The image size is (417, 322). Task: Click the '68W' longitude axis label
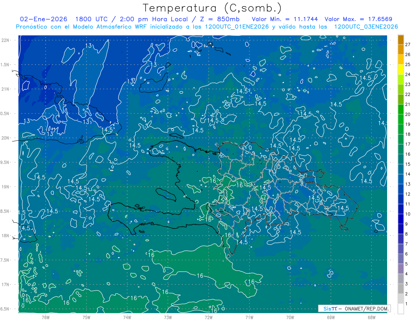[371, 317]
